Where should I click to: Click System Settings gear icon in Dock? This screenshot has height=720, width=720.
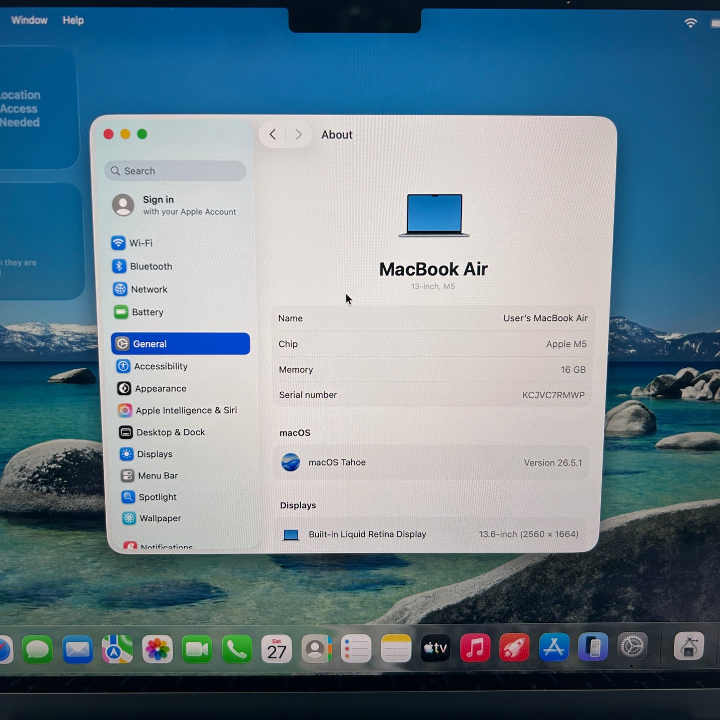[x=632, y=647]
